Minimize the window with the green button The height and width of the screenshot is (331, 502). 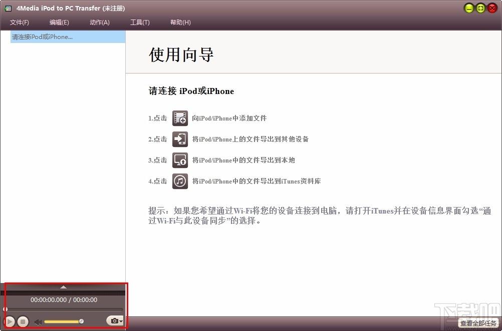pyautogui.click(x=469, y=8)
